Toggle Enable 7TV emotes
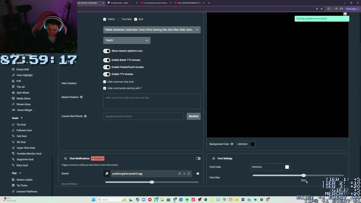Image resolution: width=361 pixels, height=203 pixels. [107, 74]
